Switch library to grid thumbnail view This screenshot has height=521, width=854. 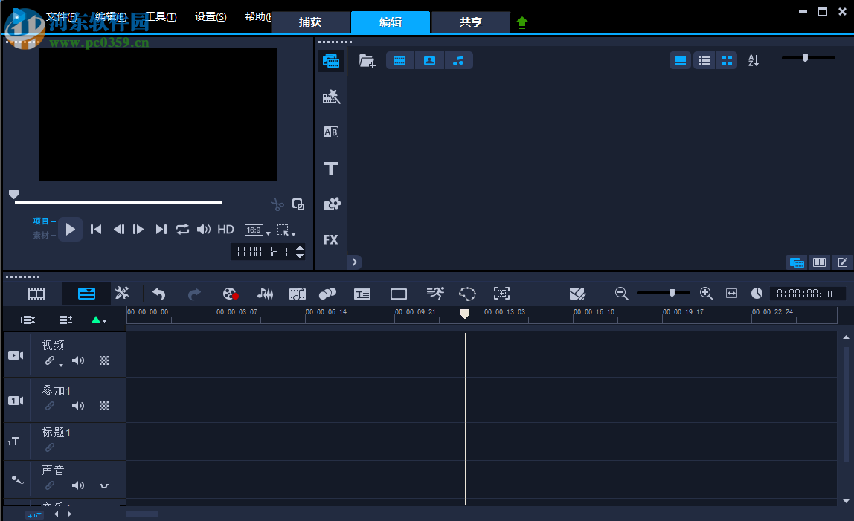727,60
